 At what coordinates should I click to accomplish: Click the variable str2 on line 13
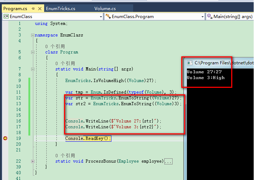[x=81, y=104]
